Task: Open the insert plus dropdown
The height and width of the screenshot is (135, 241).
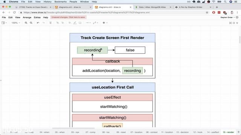Action: pyautogui.click(x=105, y=23)
